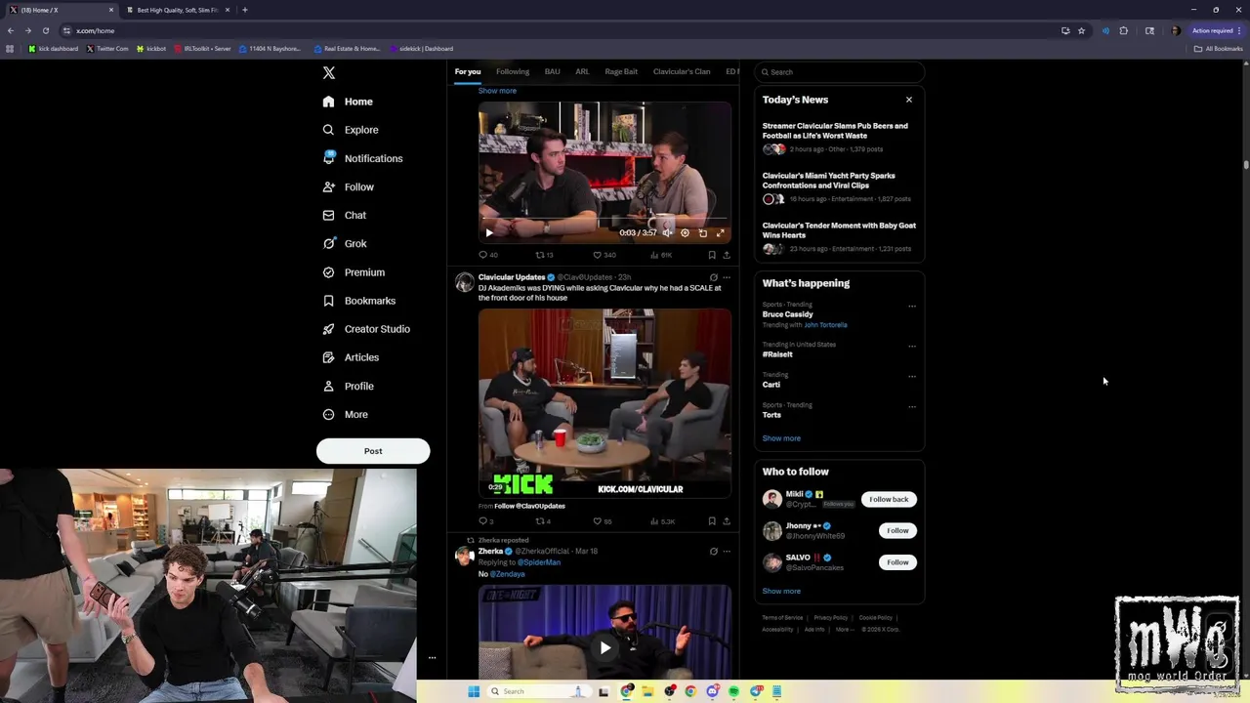View analytics showing 61K views
This screenshot has height=703, width=1250.
coord(661,255)
